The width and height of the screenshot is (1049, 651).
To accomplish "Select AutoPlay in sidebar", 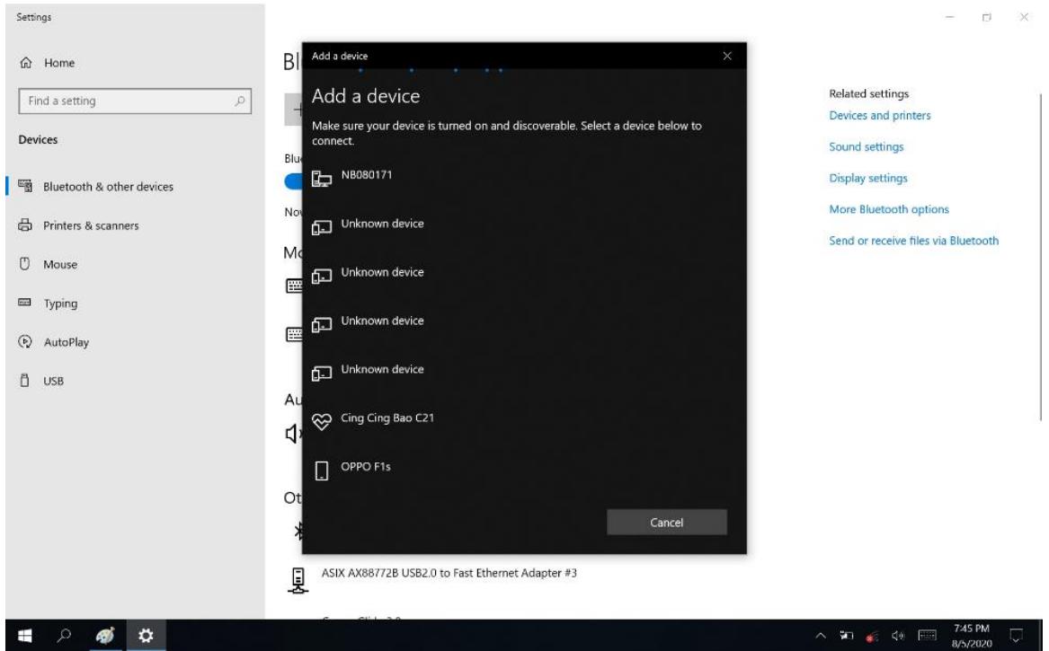I will [67, 342].
